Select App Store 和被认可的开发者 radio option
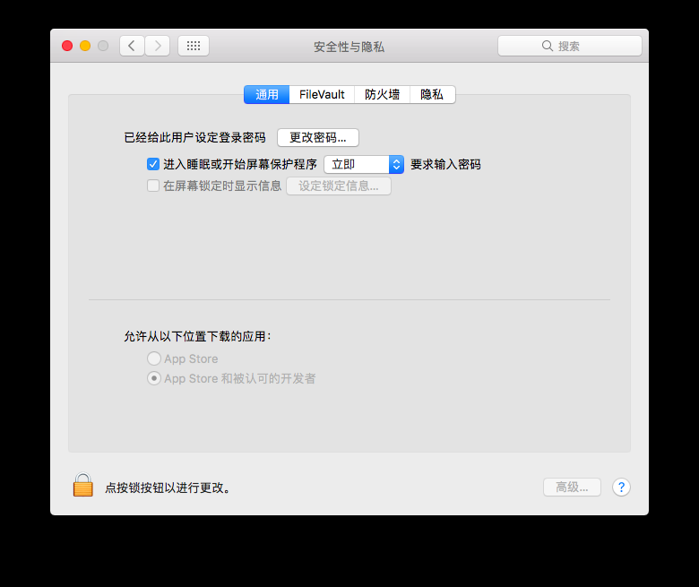The image size is (699, 587). (x=154, y=378)
